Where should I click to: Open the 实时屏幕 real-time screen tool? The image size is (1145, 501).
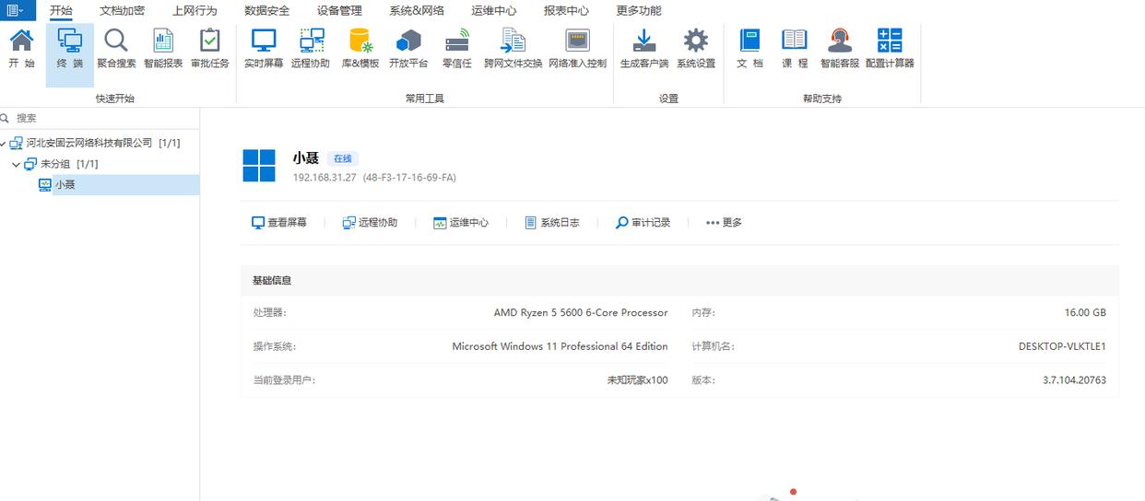(x=264, y=48)
